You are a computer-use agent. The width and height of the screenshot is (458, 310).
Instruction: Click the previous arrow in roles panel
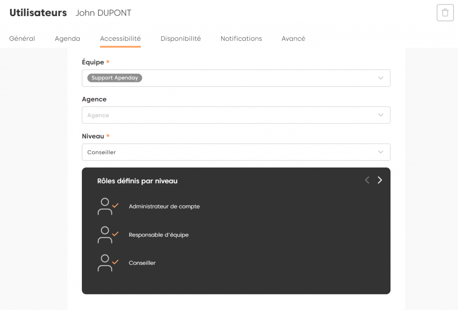(367, 180)
